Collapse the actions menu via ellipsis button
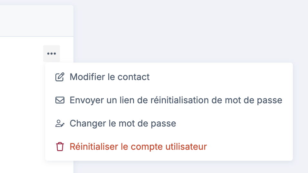This screenshot has width=308, height=173. pos(52,54)
